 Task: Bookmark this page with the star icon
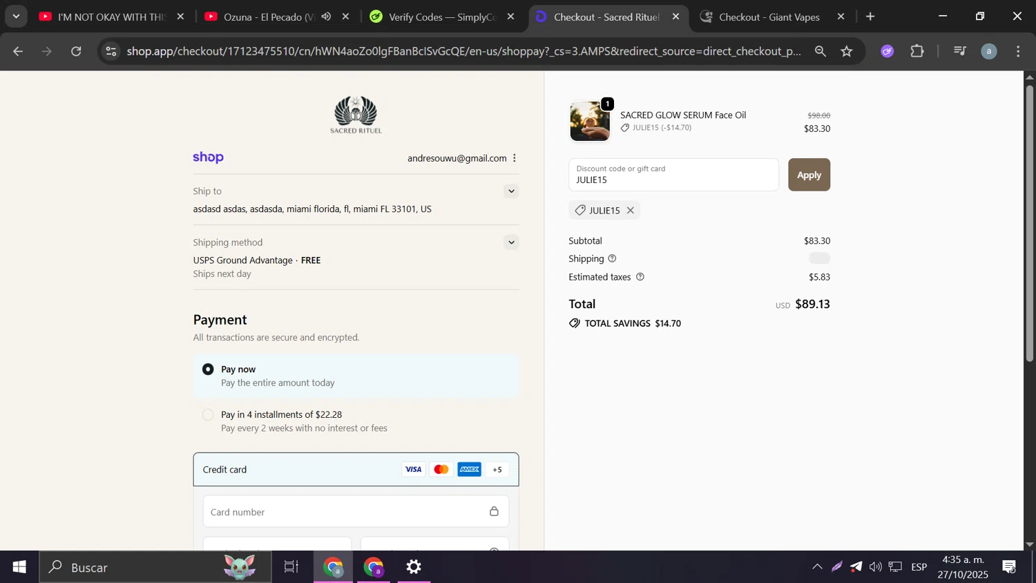tap(847, 51)
